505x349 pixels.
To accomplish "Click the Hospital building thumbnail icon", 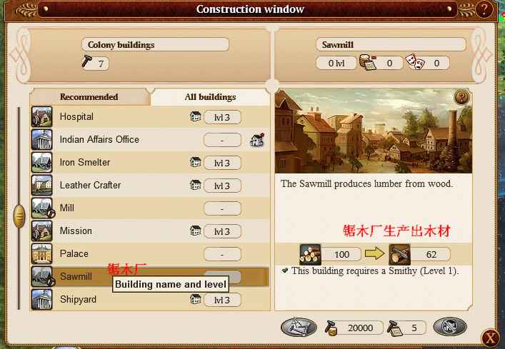I will [x=42, y=117].
